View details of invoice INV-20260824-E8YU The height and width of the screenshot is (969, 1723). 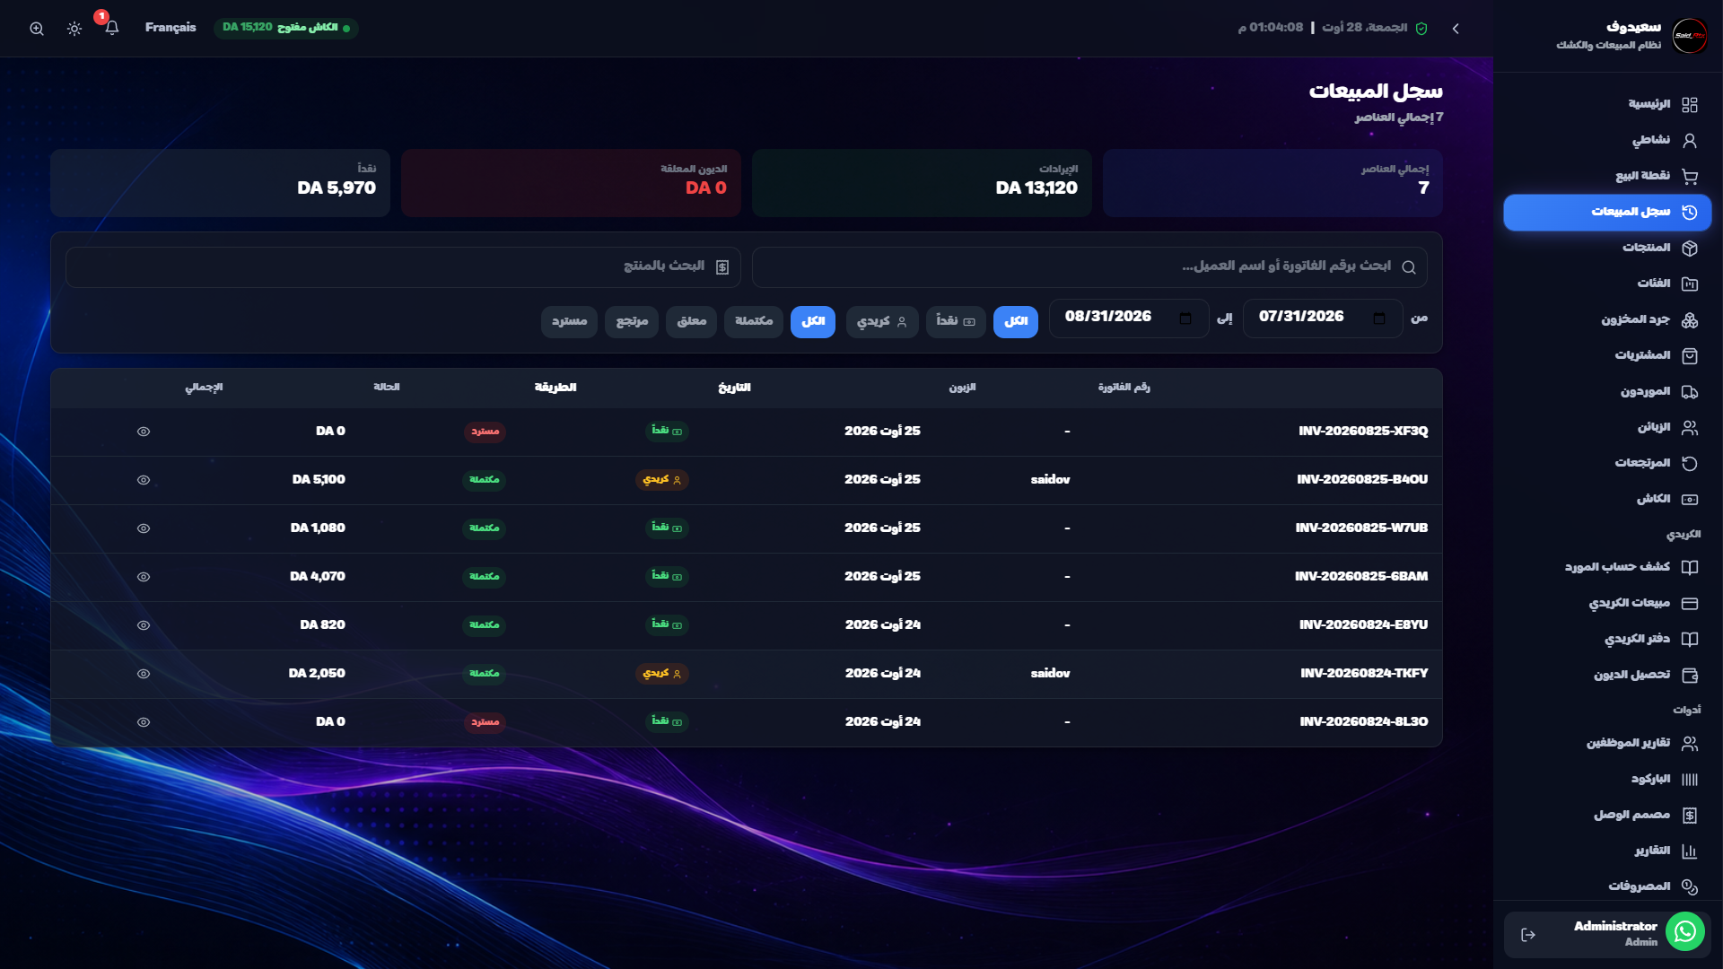pos(144,625)
